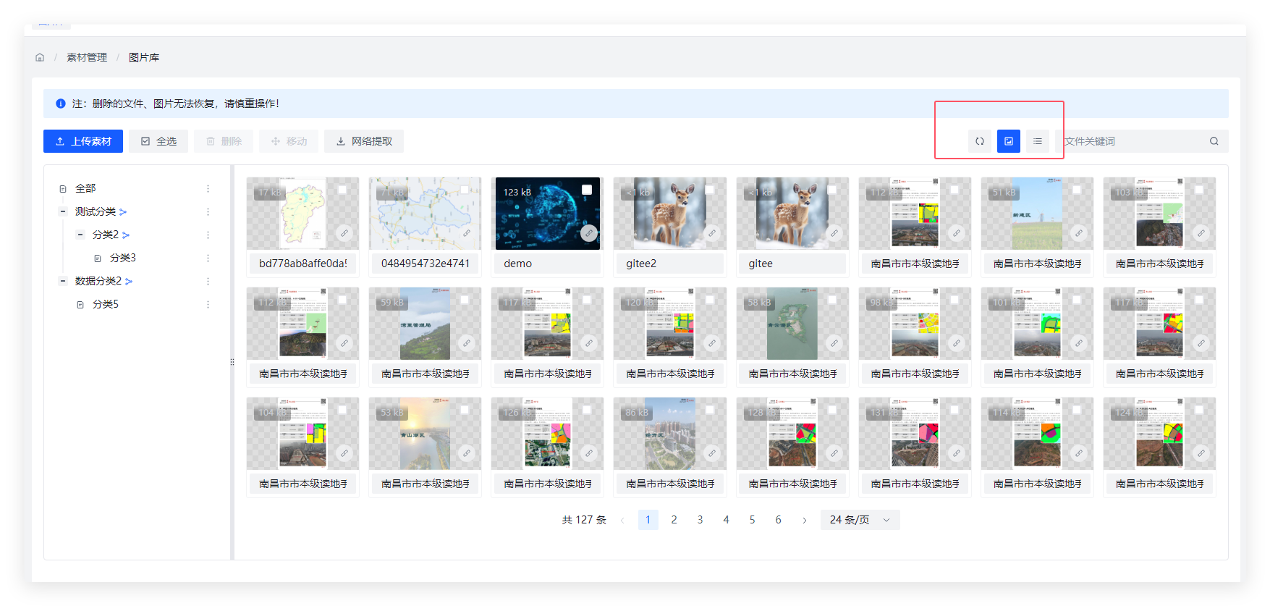Focus the 文件关键词 search field
The image size is (1270, 606).
pyautogui.click(x=1129, y=141)
